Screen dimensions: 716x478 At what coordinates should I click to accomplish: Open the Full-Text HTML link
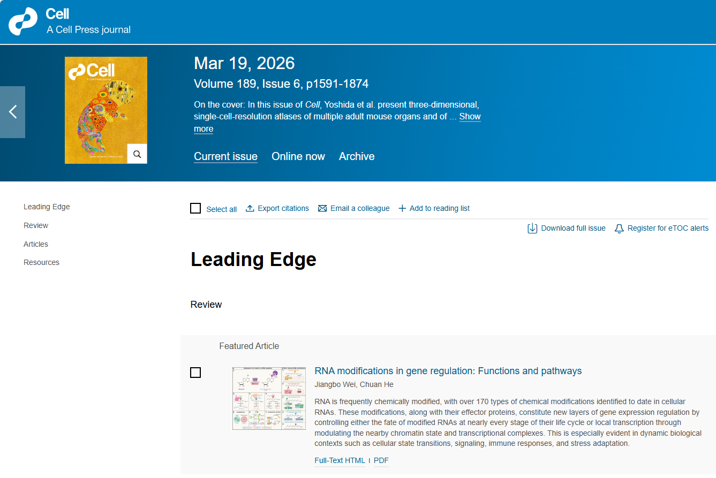click(340, 460)
